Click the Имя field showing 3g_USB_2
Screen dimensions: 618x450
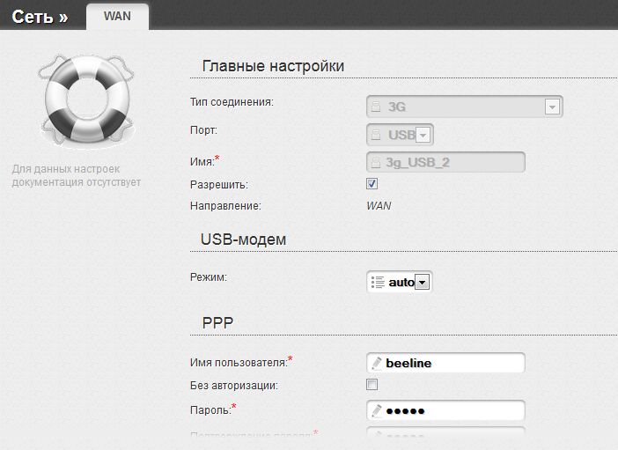pyautogui.click(x=445, y=162)
